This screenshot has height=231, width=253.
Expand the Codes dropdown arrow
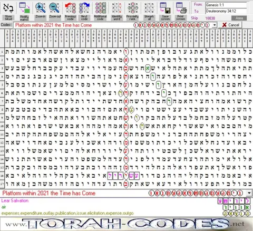[215, 25]
